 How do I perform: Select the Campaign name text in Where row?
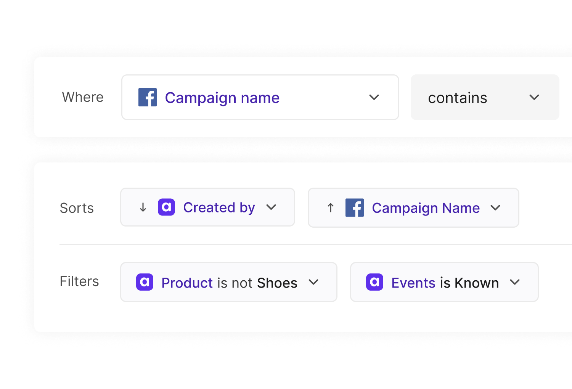click(222, 98)
